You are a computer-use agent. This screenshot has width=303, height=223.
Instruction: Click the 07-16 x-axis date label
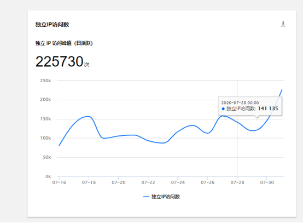click(59, 182)
